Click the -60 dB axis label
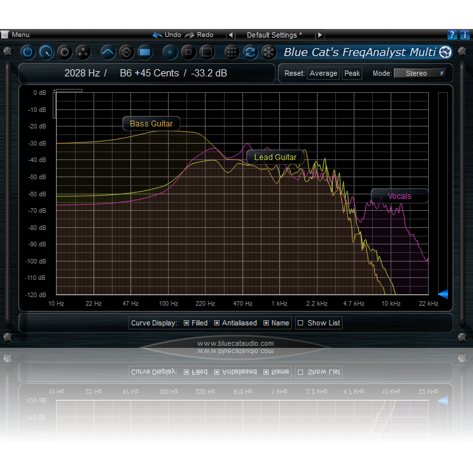Viewport: 473px width, 473px height. click(37, 194)
